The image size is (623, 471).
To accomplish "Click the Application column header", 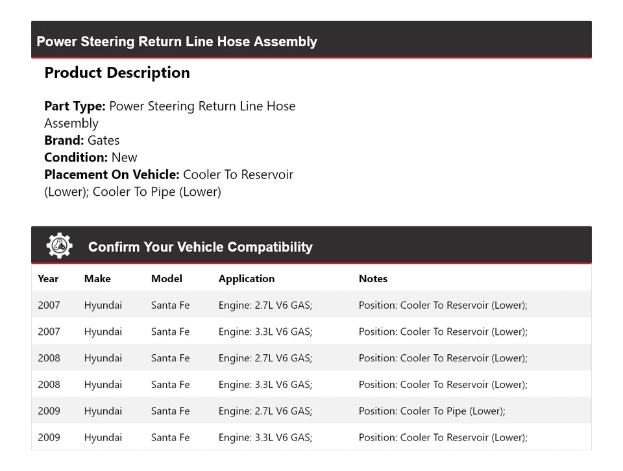I will (x=247, y=278).
